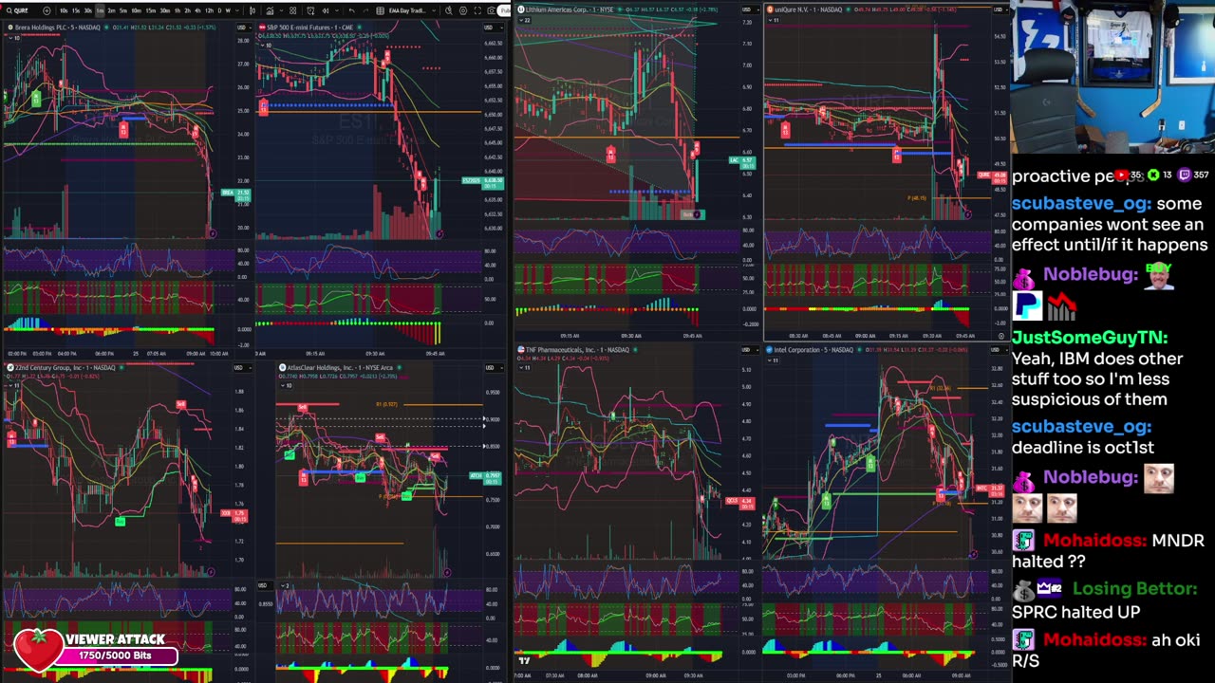Viewport: 1215px width, 683px height.
Task: Open the candlestick chart type selector
Action: click(252, 10)
